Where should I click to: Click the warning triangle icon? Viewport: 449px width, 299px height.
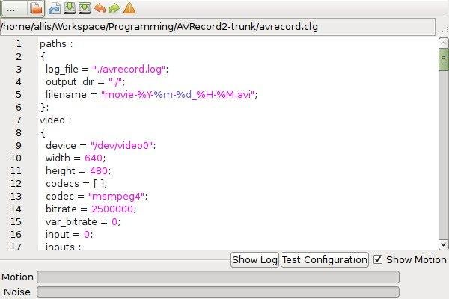point(129,8)
